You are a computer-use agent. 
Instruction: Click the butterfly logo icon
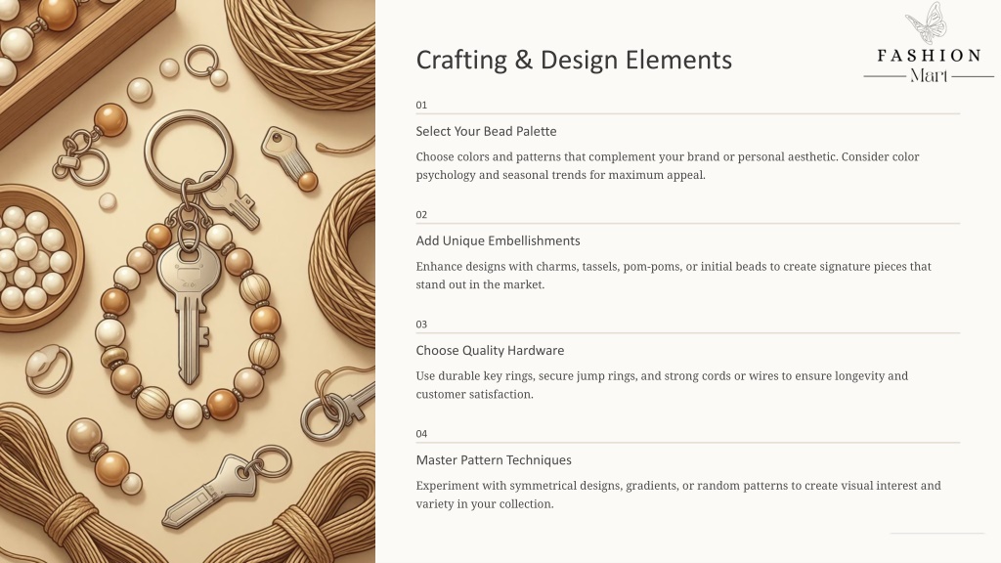pos(927,23)
